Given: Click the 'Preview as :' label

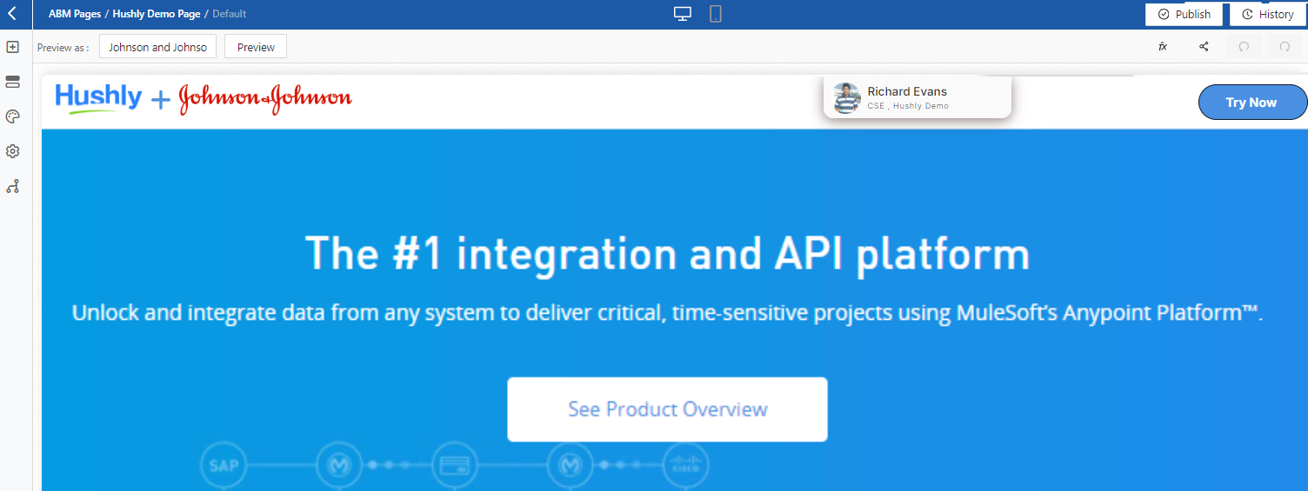Looking at the screenshot, I should (63, 48).
